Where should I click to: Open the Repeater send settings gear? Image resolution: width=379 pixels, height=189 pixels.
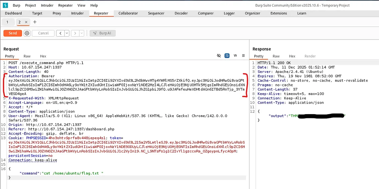(27, 33)
